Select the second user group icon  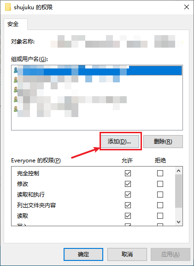pyautogui.click(x=16, y=80)
